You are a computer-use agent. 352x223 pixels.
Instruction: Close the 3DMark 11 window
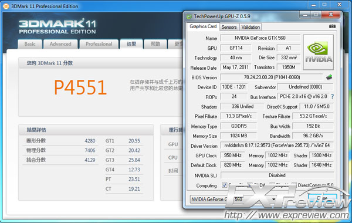(340, 5)
